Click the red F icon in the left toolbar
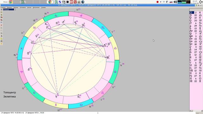The height and width of the screenshot is (114, 203). [1, 25]
